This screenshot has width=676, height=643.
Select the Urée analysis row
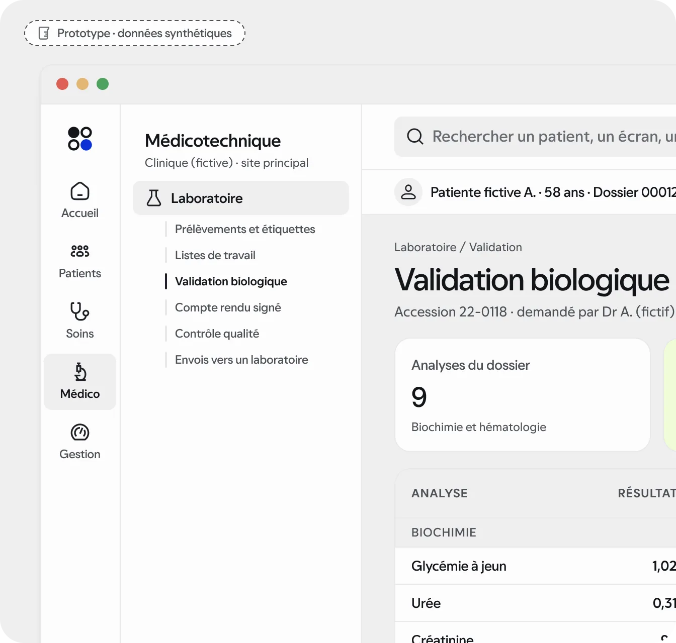click(x=536, y=603)
